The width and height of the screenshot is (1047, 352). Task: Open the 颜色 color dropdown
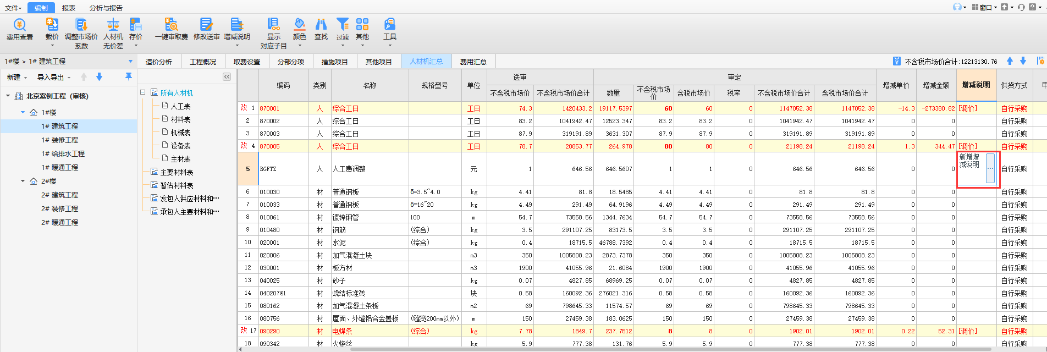point(299,46)
